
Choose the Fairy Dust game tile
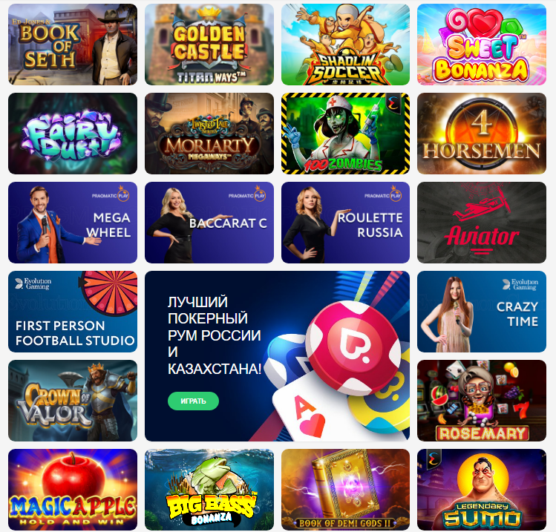coord(73,134)
